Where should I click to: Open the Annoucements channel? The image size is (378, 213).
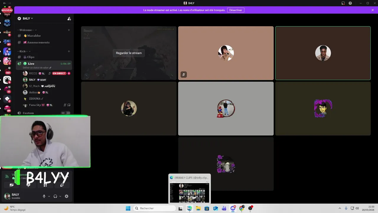pyautogui.click(x=44, y=42)
